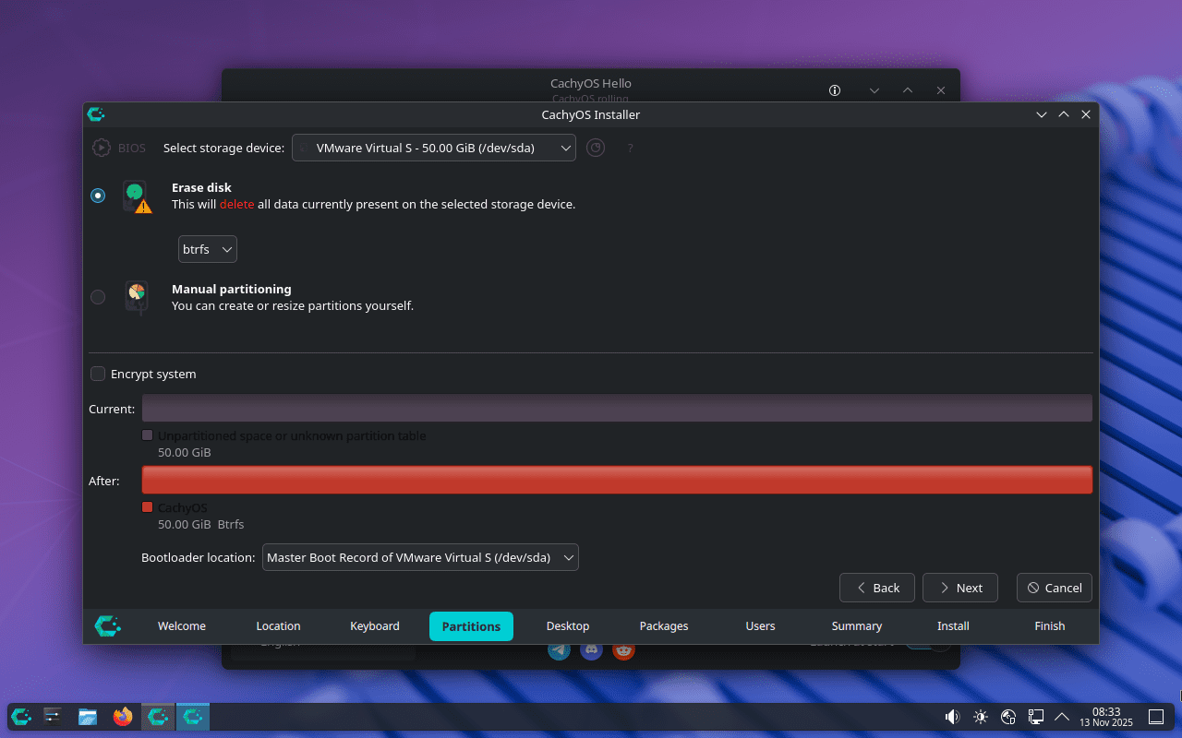Click the Back button
This screenshot has width=1182, height=738.
876,588
